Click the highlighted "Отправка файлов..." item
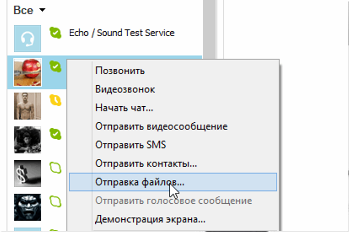The height and width of the screenshot is (232, 349). 140,182
